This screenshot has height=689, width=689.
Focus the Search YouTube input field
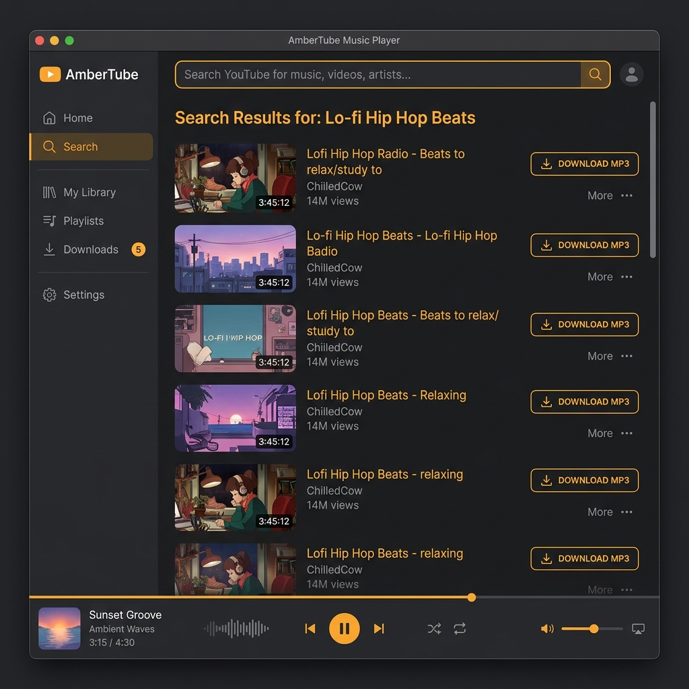[x=378, y=75]
